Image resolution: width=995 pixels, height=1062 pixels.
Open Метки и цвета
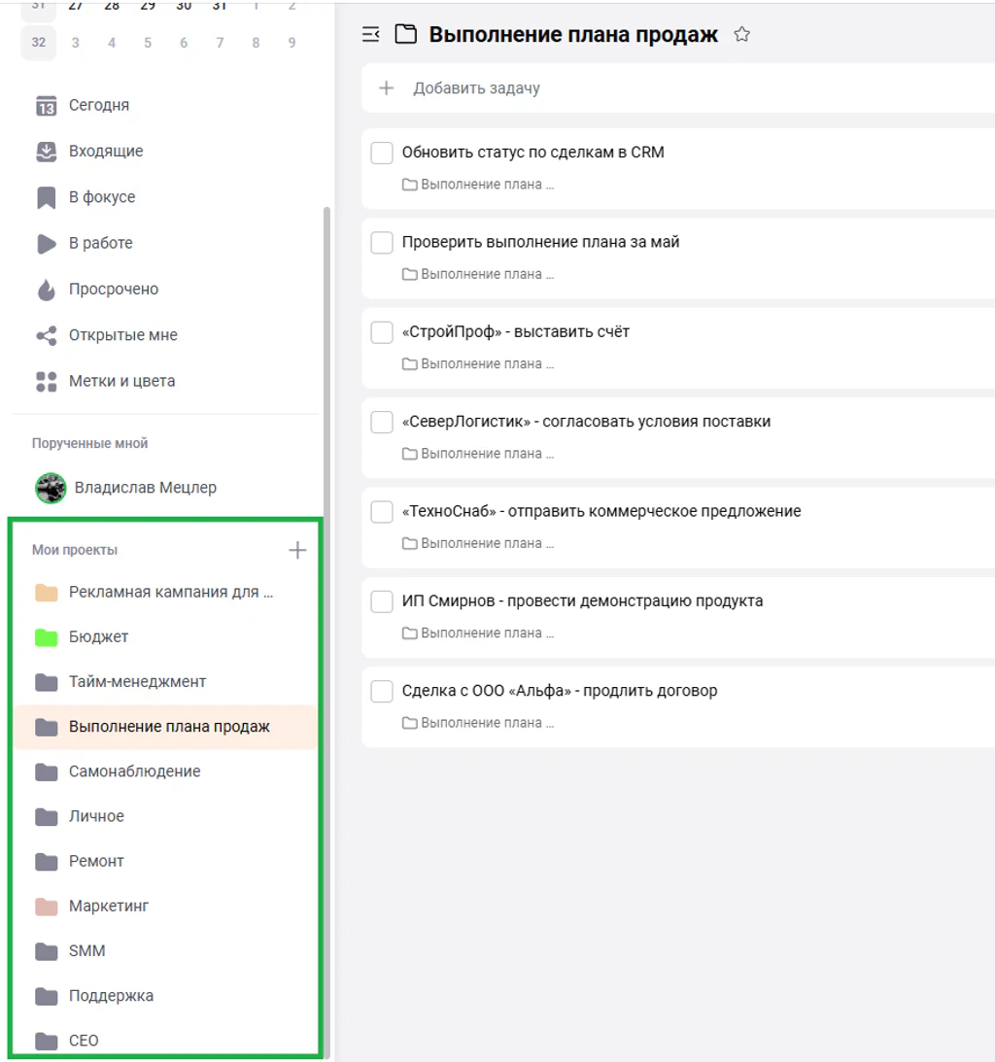[x=121, y=382]
